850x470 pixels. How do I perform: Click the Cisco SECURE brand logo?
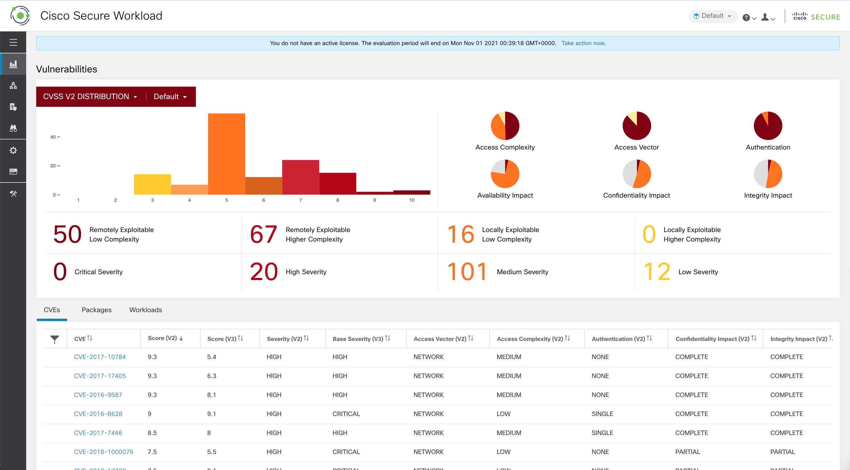point(816,17)
